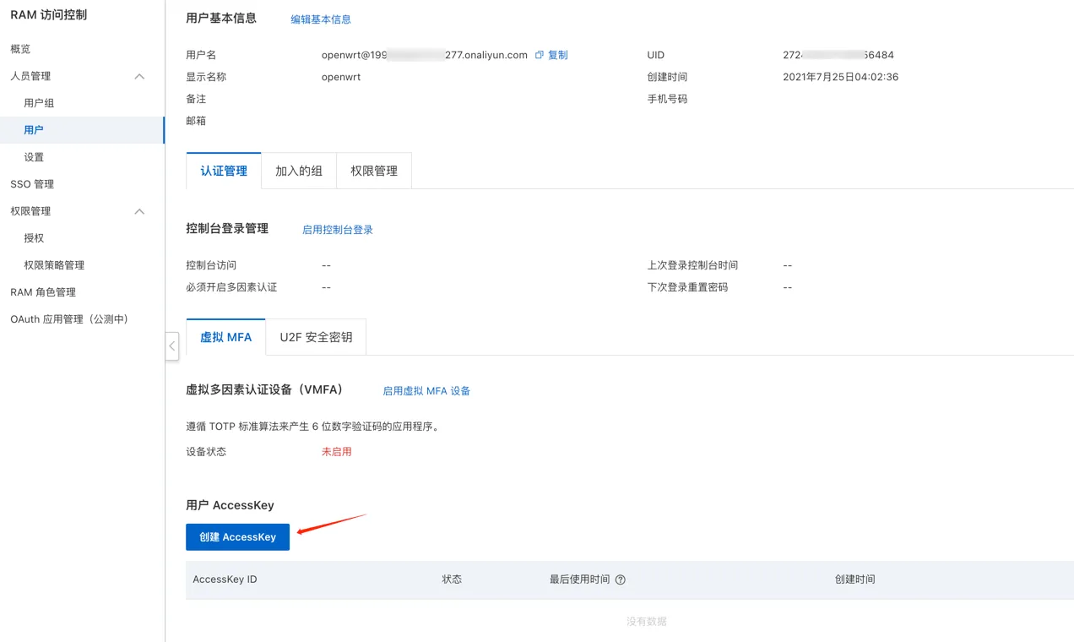The image size is (1074, 642).
Task: Collapse the sidebar with the arrow handle
Action: click(172, 345)
